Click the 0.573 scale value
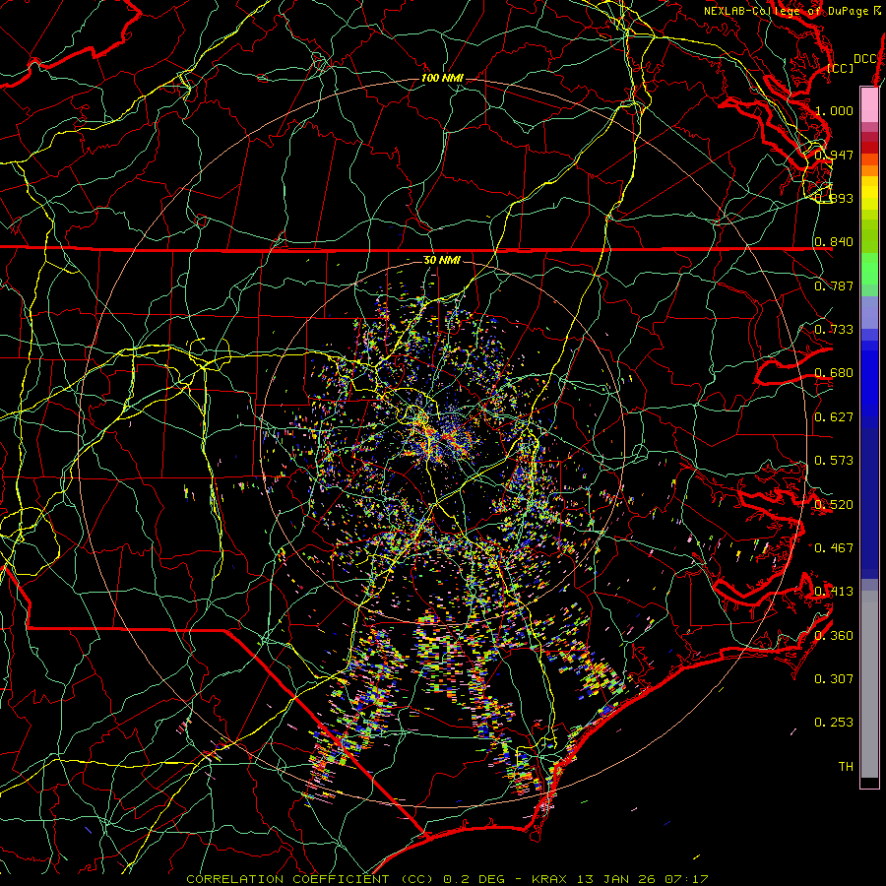The width and height of the screenshot is (886, 886). click(834, 461)
